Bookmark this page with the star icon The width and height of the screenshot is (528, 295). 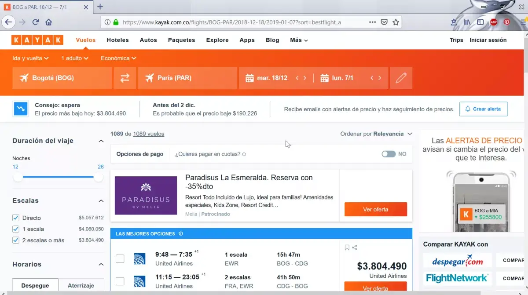[x=396, y=22]
